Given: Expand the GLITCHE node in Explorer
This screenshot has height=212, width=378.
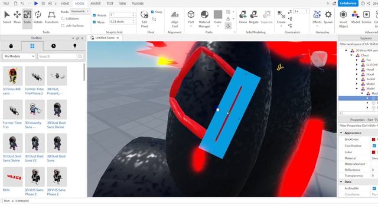Looking at the screenshot, I should [x=357, y=65].
